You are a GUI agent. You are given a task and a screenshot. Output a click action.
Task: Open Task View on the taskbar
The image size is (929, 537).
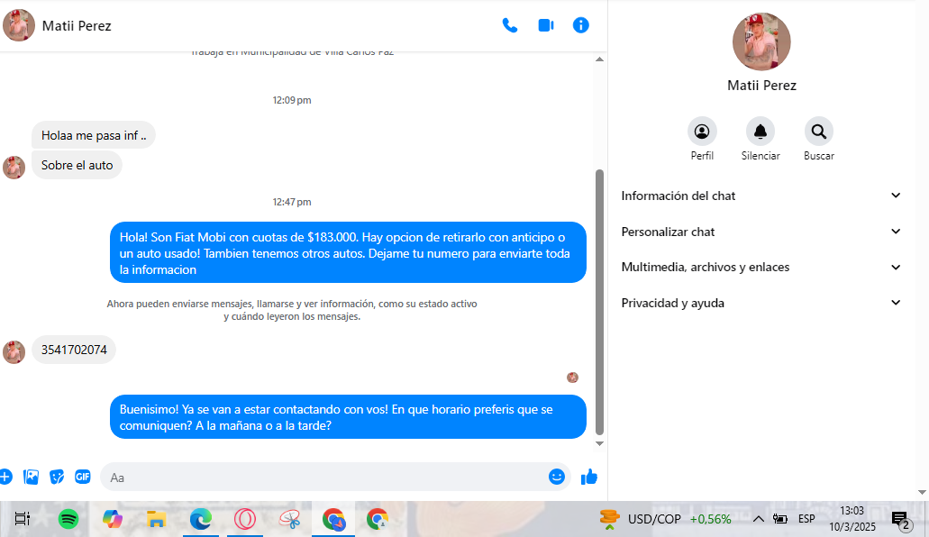click(x=23, y=519)
